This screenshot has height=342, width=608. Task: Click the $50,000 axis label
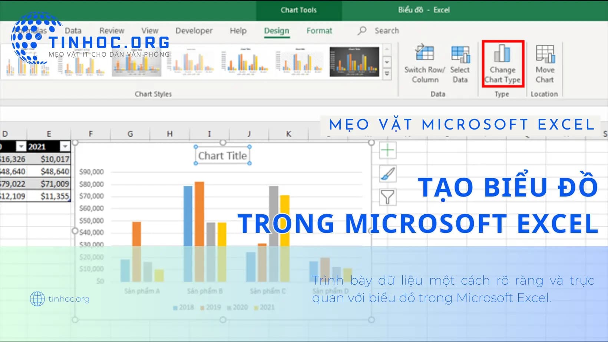point(91,221)
